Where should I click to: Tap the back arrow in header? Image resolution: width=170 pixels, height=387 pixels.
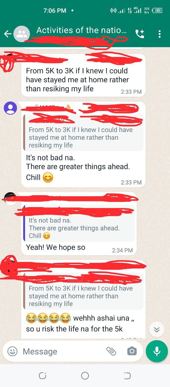pyautogui.click(x=8, y=34)
